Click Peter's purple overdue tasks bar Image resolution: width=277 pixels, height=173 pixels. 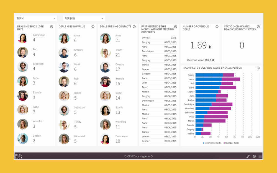[216, 117]
